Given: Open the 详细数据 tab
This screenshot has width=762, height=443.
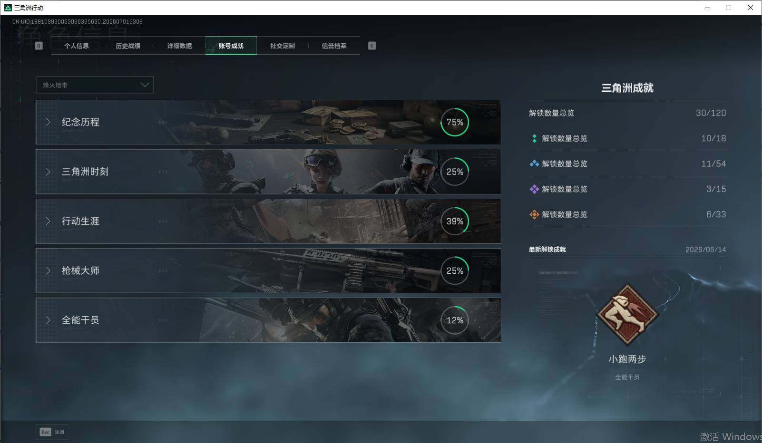Looking at the screenshot, I should [x=179, y=46].
